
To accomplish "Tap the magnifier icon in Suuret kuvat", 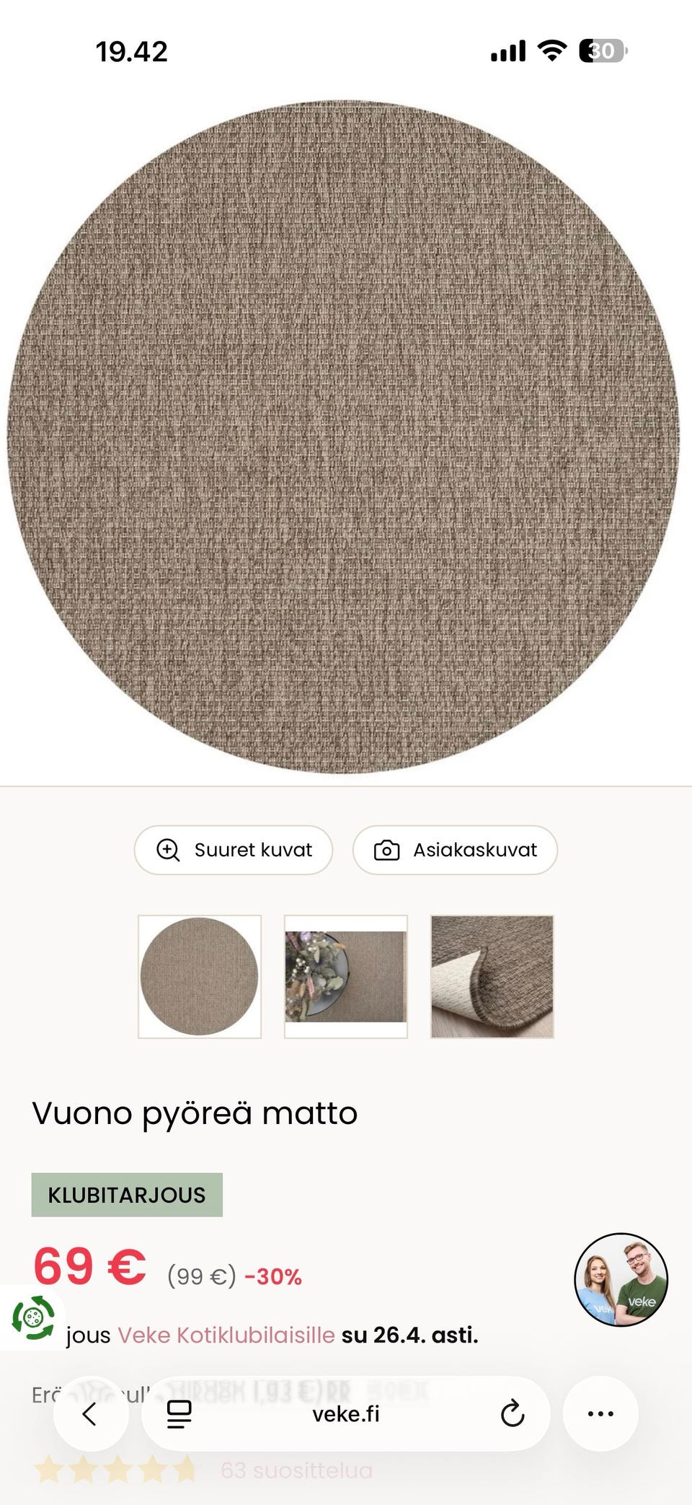I will tap(168, 850).
